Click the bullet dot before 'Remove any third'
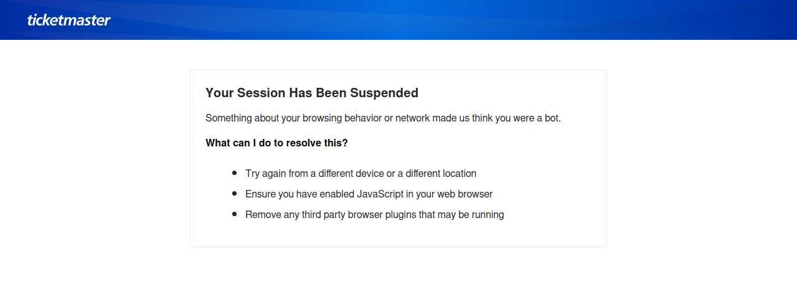797x299 pixels. (x=234, y=214)
